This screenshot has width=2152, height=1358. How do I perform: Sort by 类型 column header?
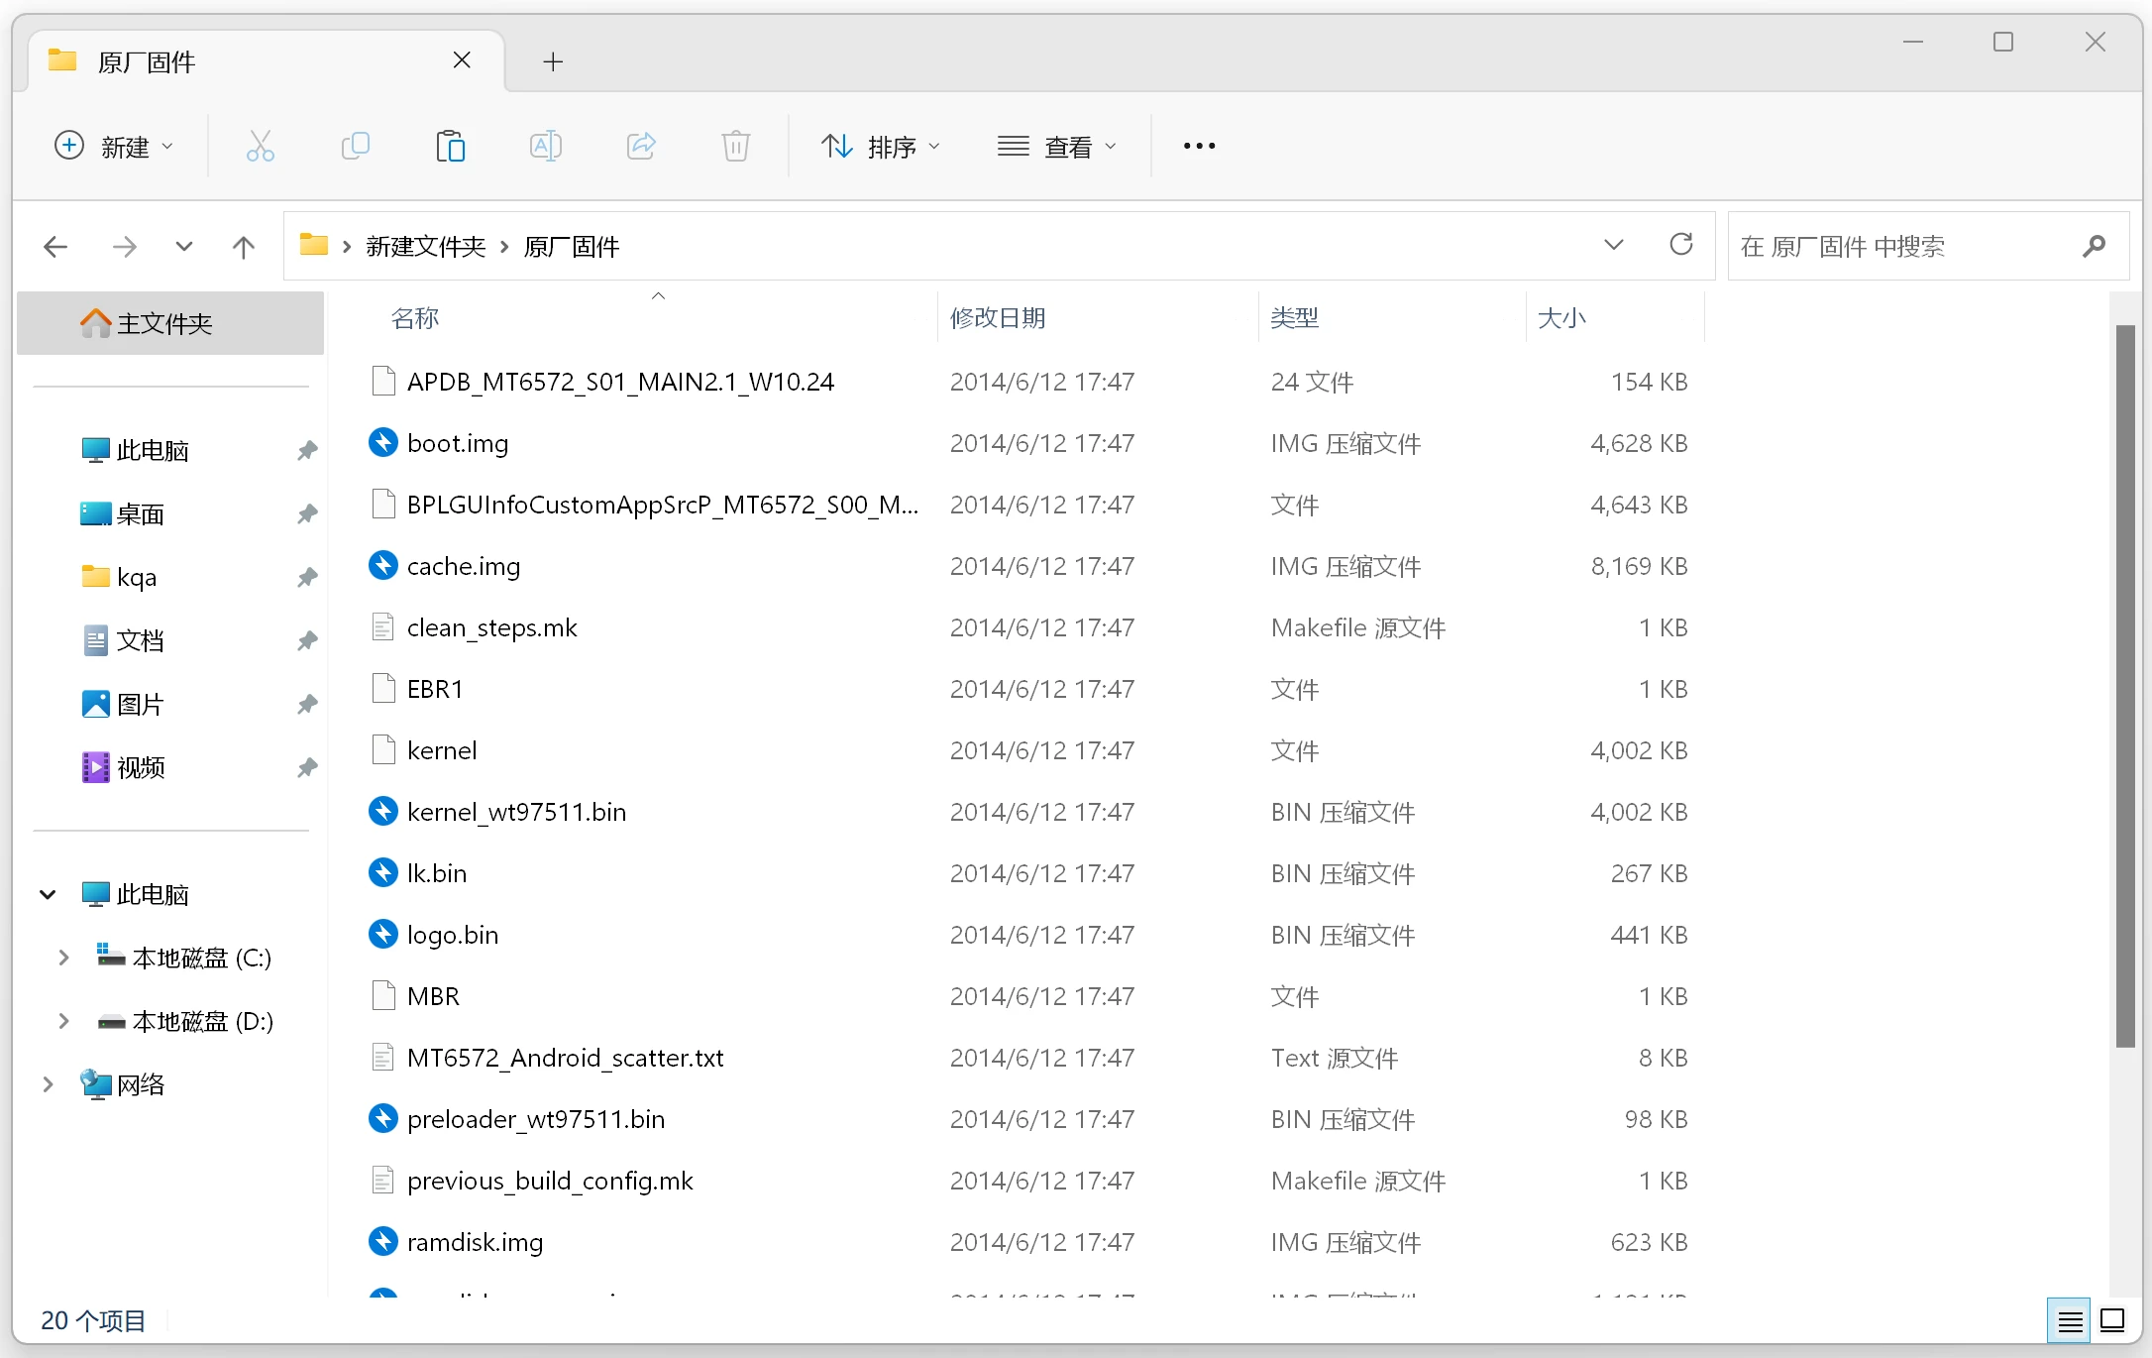click(x=1295, y=318)
